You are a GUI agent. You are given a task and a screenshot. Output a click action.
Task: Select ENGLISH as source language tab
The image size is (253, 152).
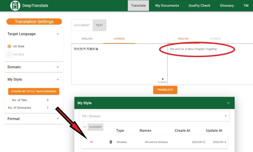[87, 39]
